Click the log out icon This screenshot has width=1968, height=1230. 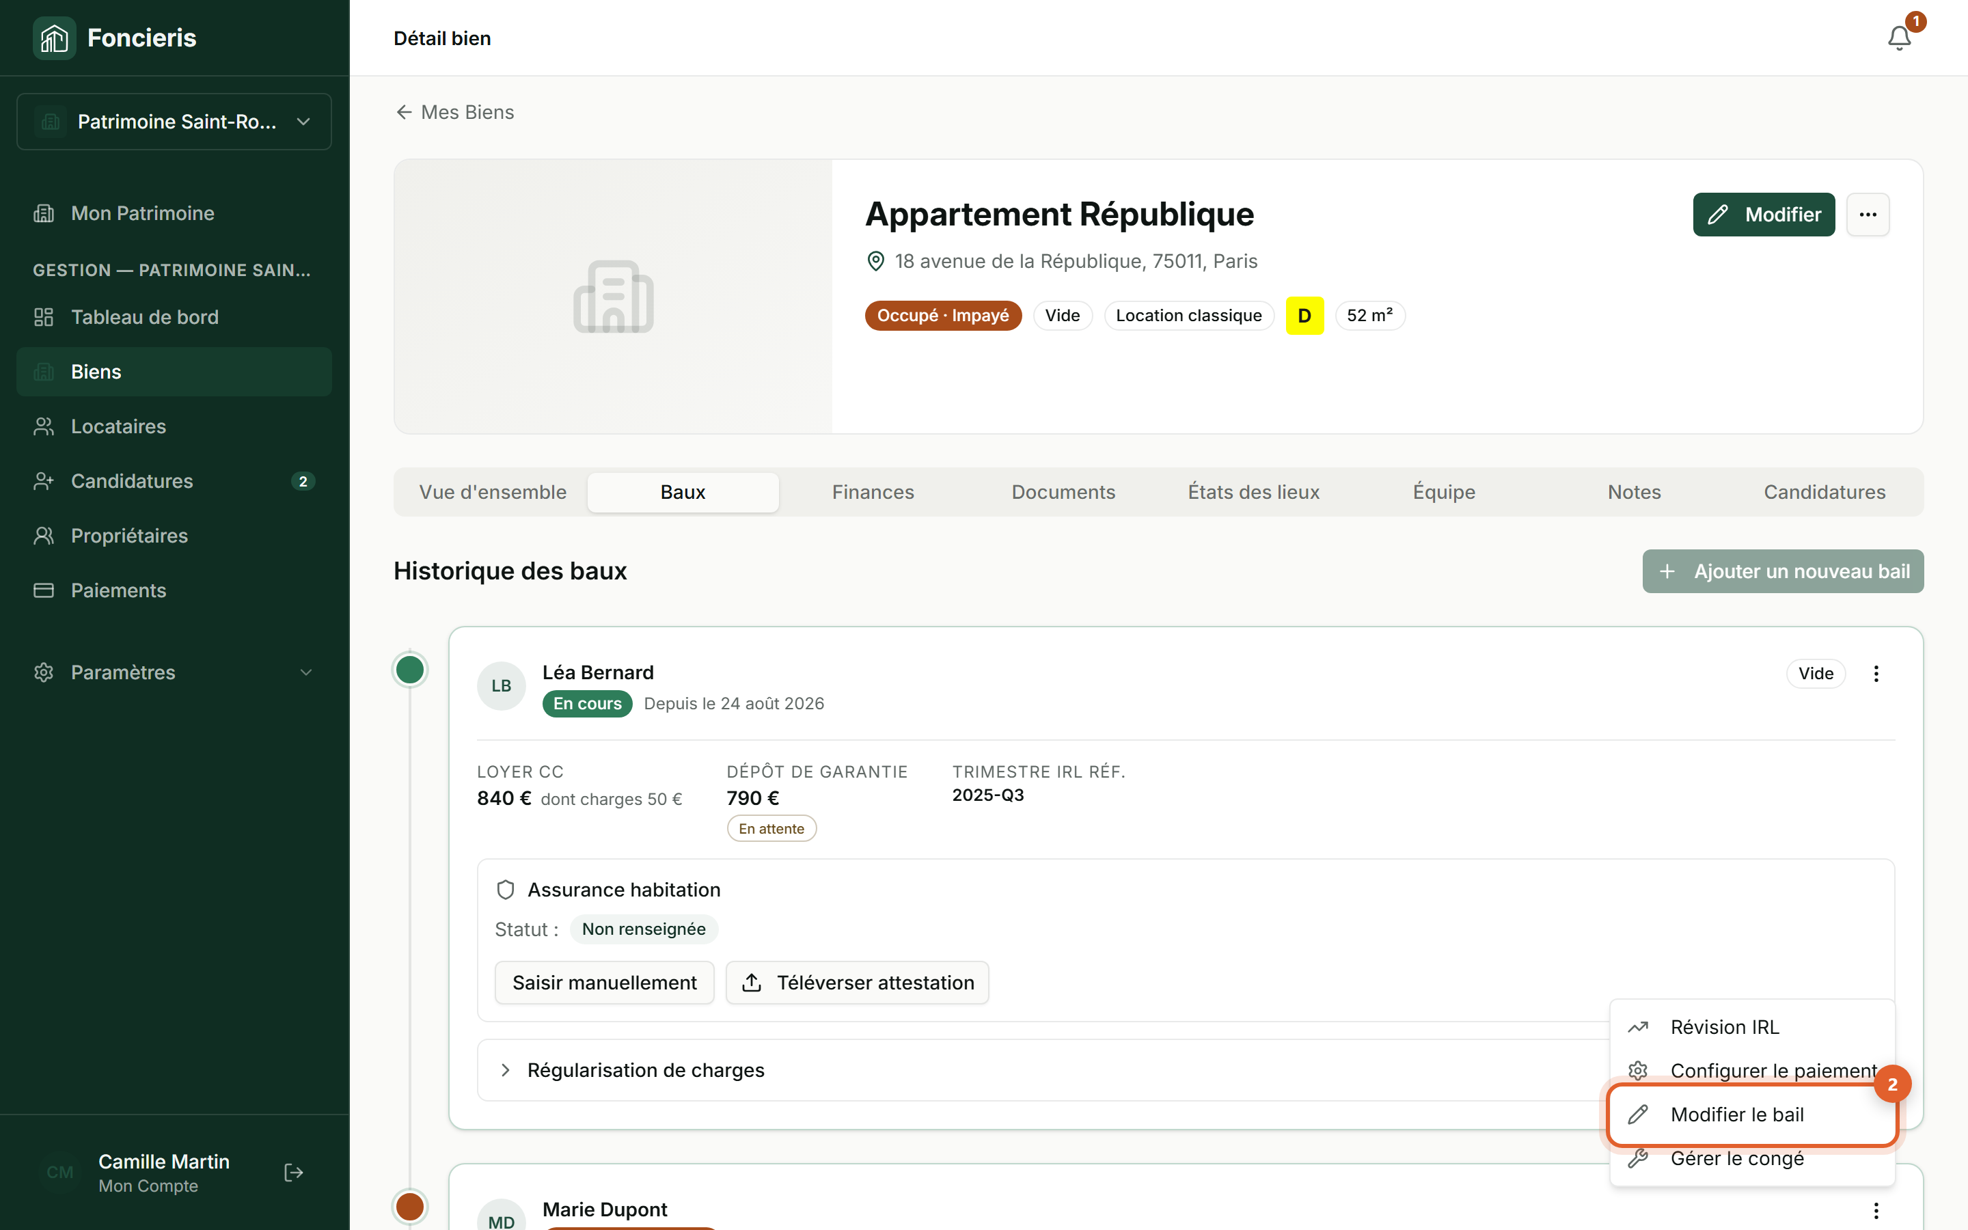pos(294,1172)
